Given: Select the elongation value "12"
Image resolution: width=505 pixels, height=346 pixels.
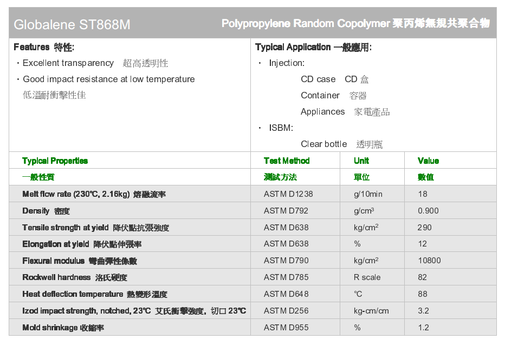Looking at the screenshot, I should pyautogui.click(x=423, y=244).
